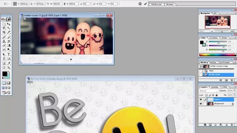
Task: Select the Hand tool
Action: pyautogui.click(x=4, y=68)
